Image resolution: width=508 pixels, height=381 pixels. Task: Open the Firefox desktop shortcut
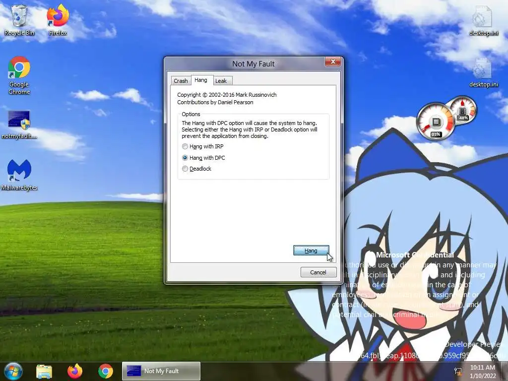[x=58, y=20]
